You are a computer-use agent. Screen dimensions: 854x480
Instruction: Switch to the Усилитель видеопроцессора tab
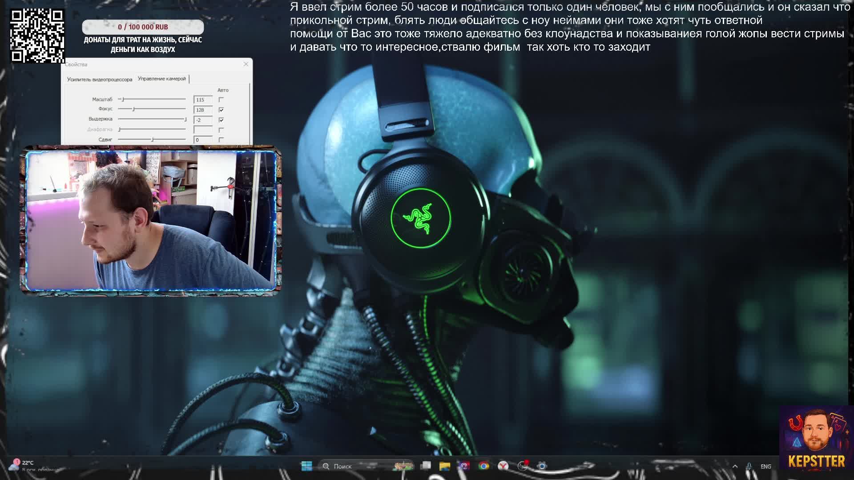[100, 79]
